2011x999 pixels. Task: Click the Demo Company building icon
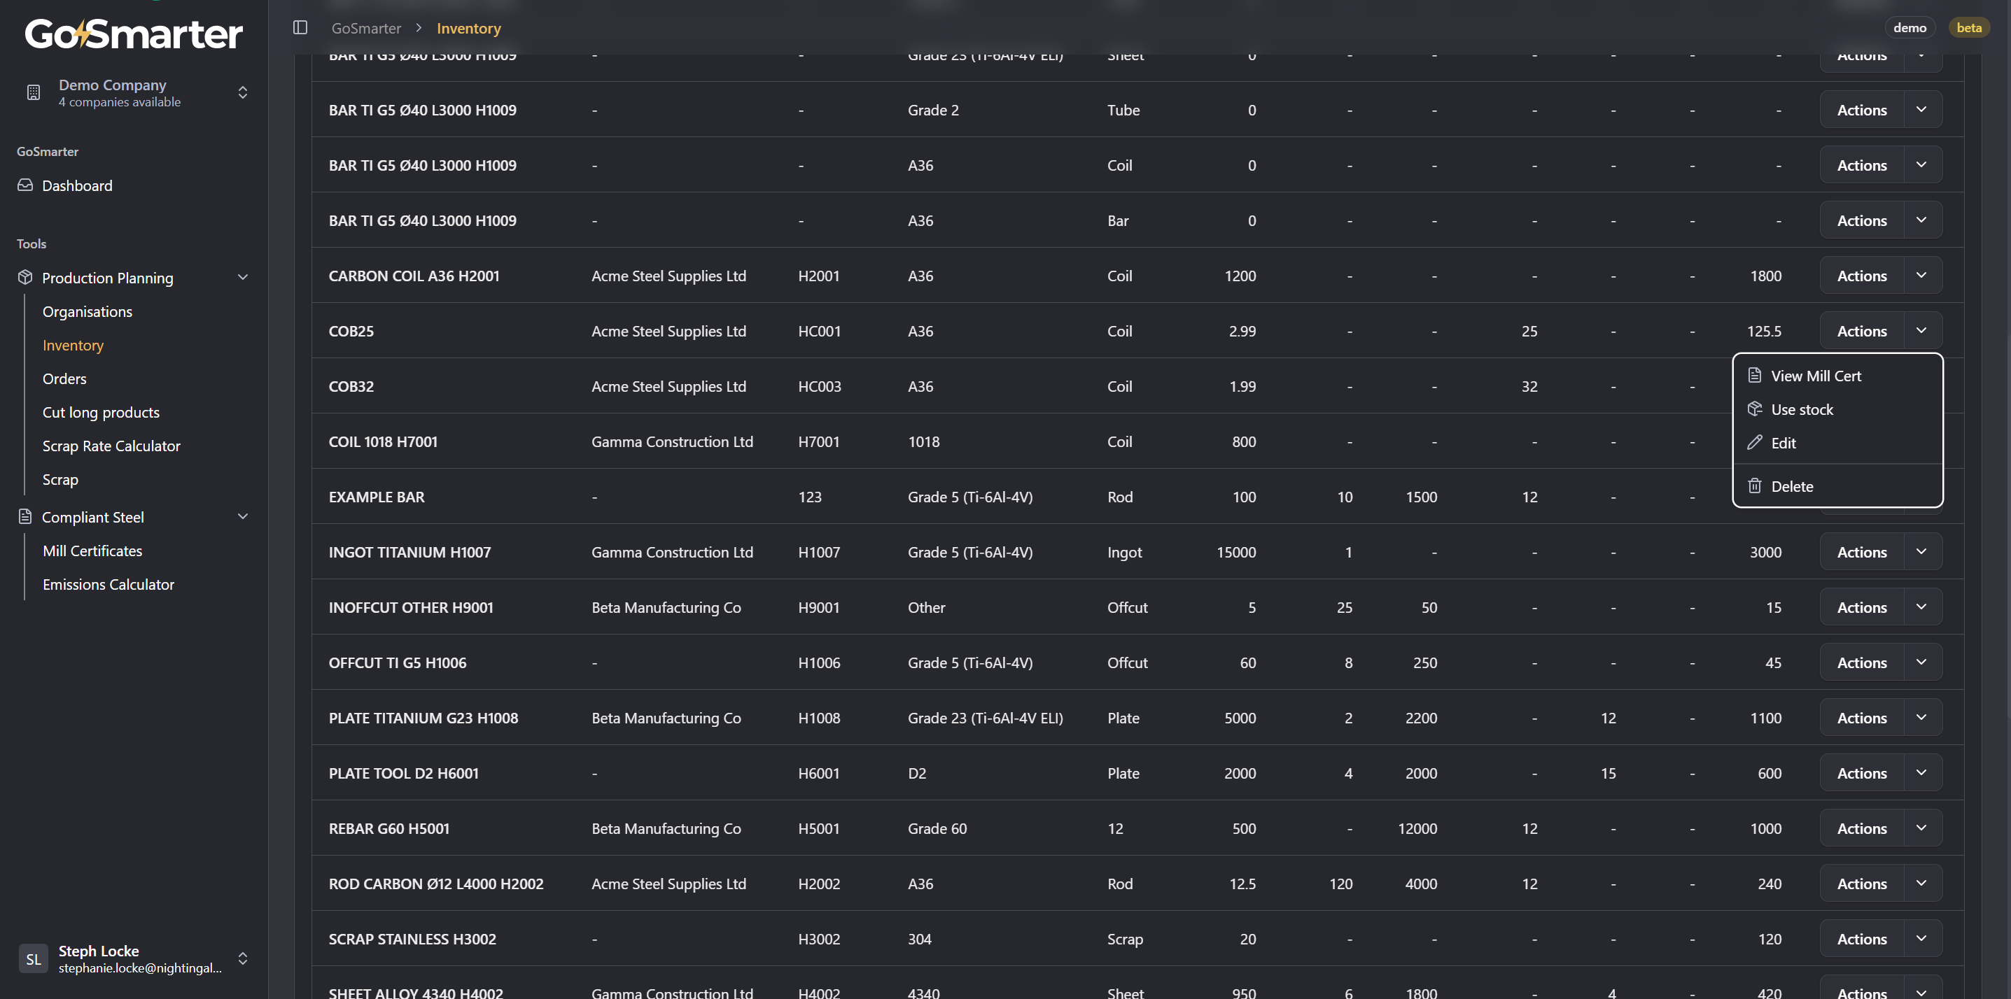[34, 92]
